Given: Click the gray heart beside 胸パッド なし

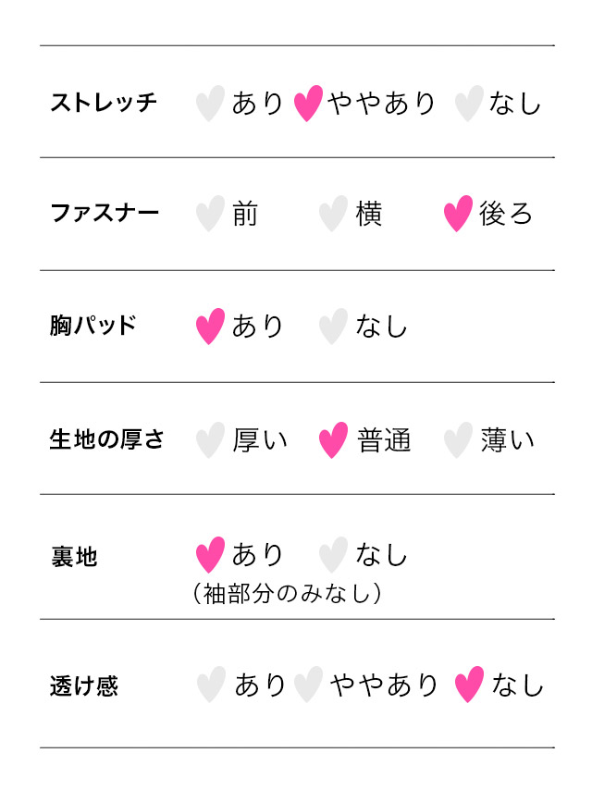Looking at the screenshot, I should pyautogui.click(x=333, y=327).
